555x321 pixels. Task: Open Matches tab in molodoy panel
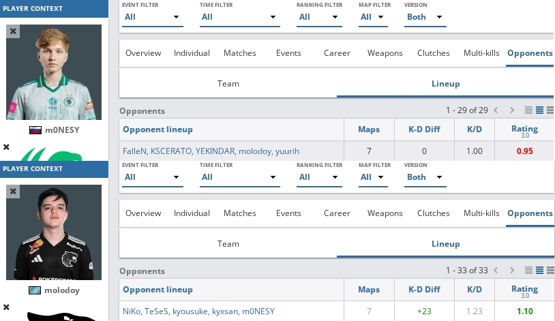tap(239, 213)
